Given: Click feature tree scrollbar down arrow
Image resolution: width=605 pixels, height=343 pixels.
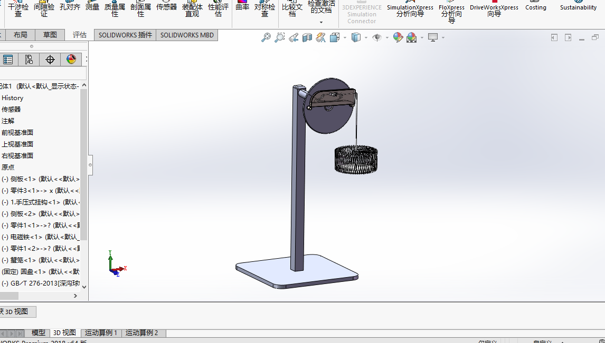Looking at the screenshot, I should point(84,287).
